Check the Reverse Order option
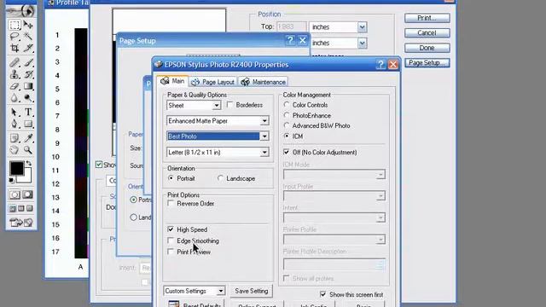Image resolution: width=546 pixels, height=307 pixels. [x=171, y=203]
